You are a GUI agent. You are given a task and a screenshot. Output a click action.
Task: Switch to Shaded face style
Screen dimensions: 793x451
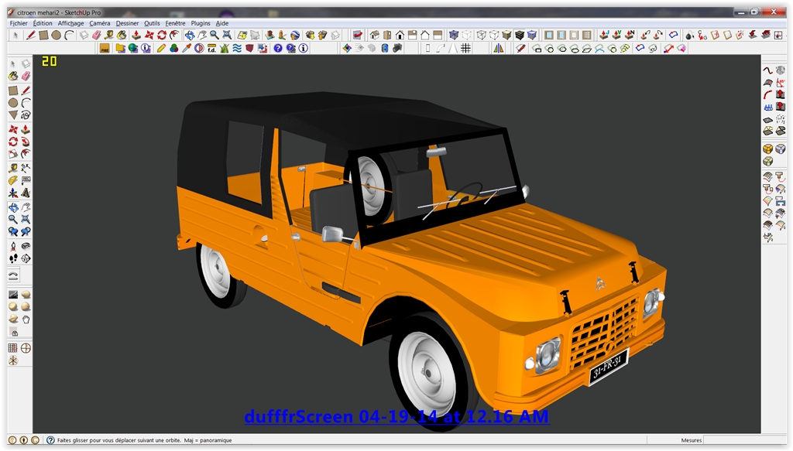click(x=506, y=35)
